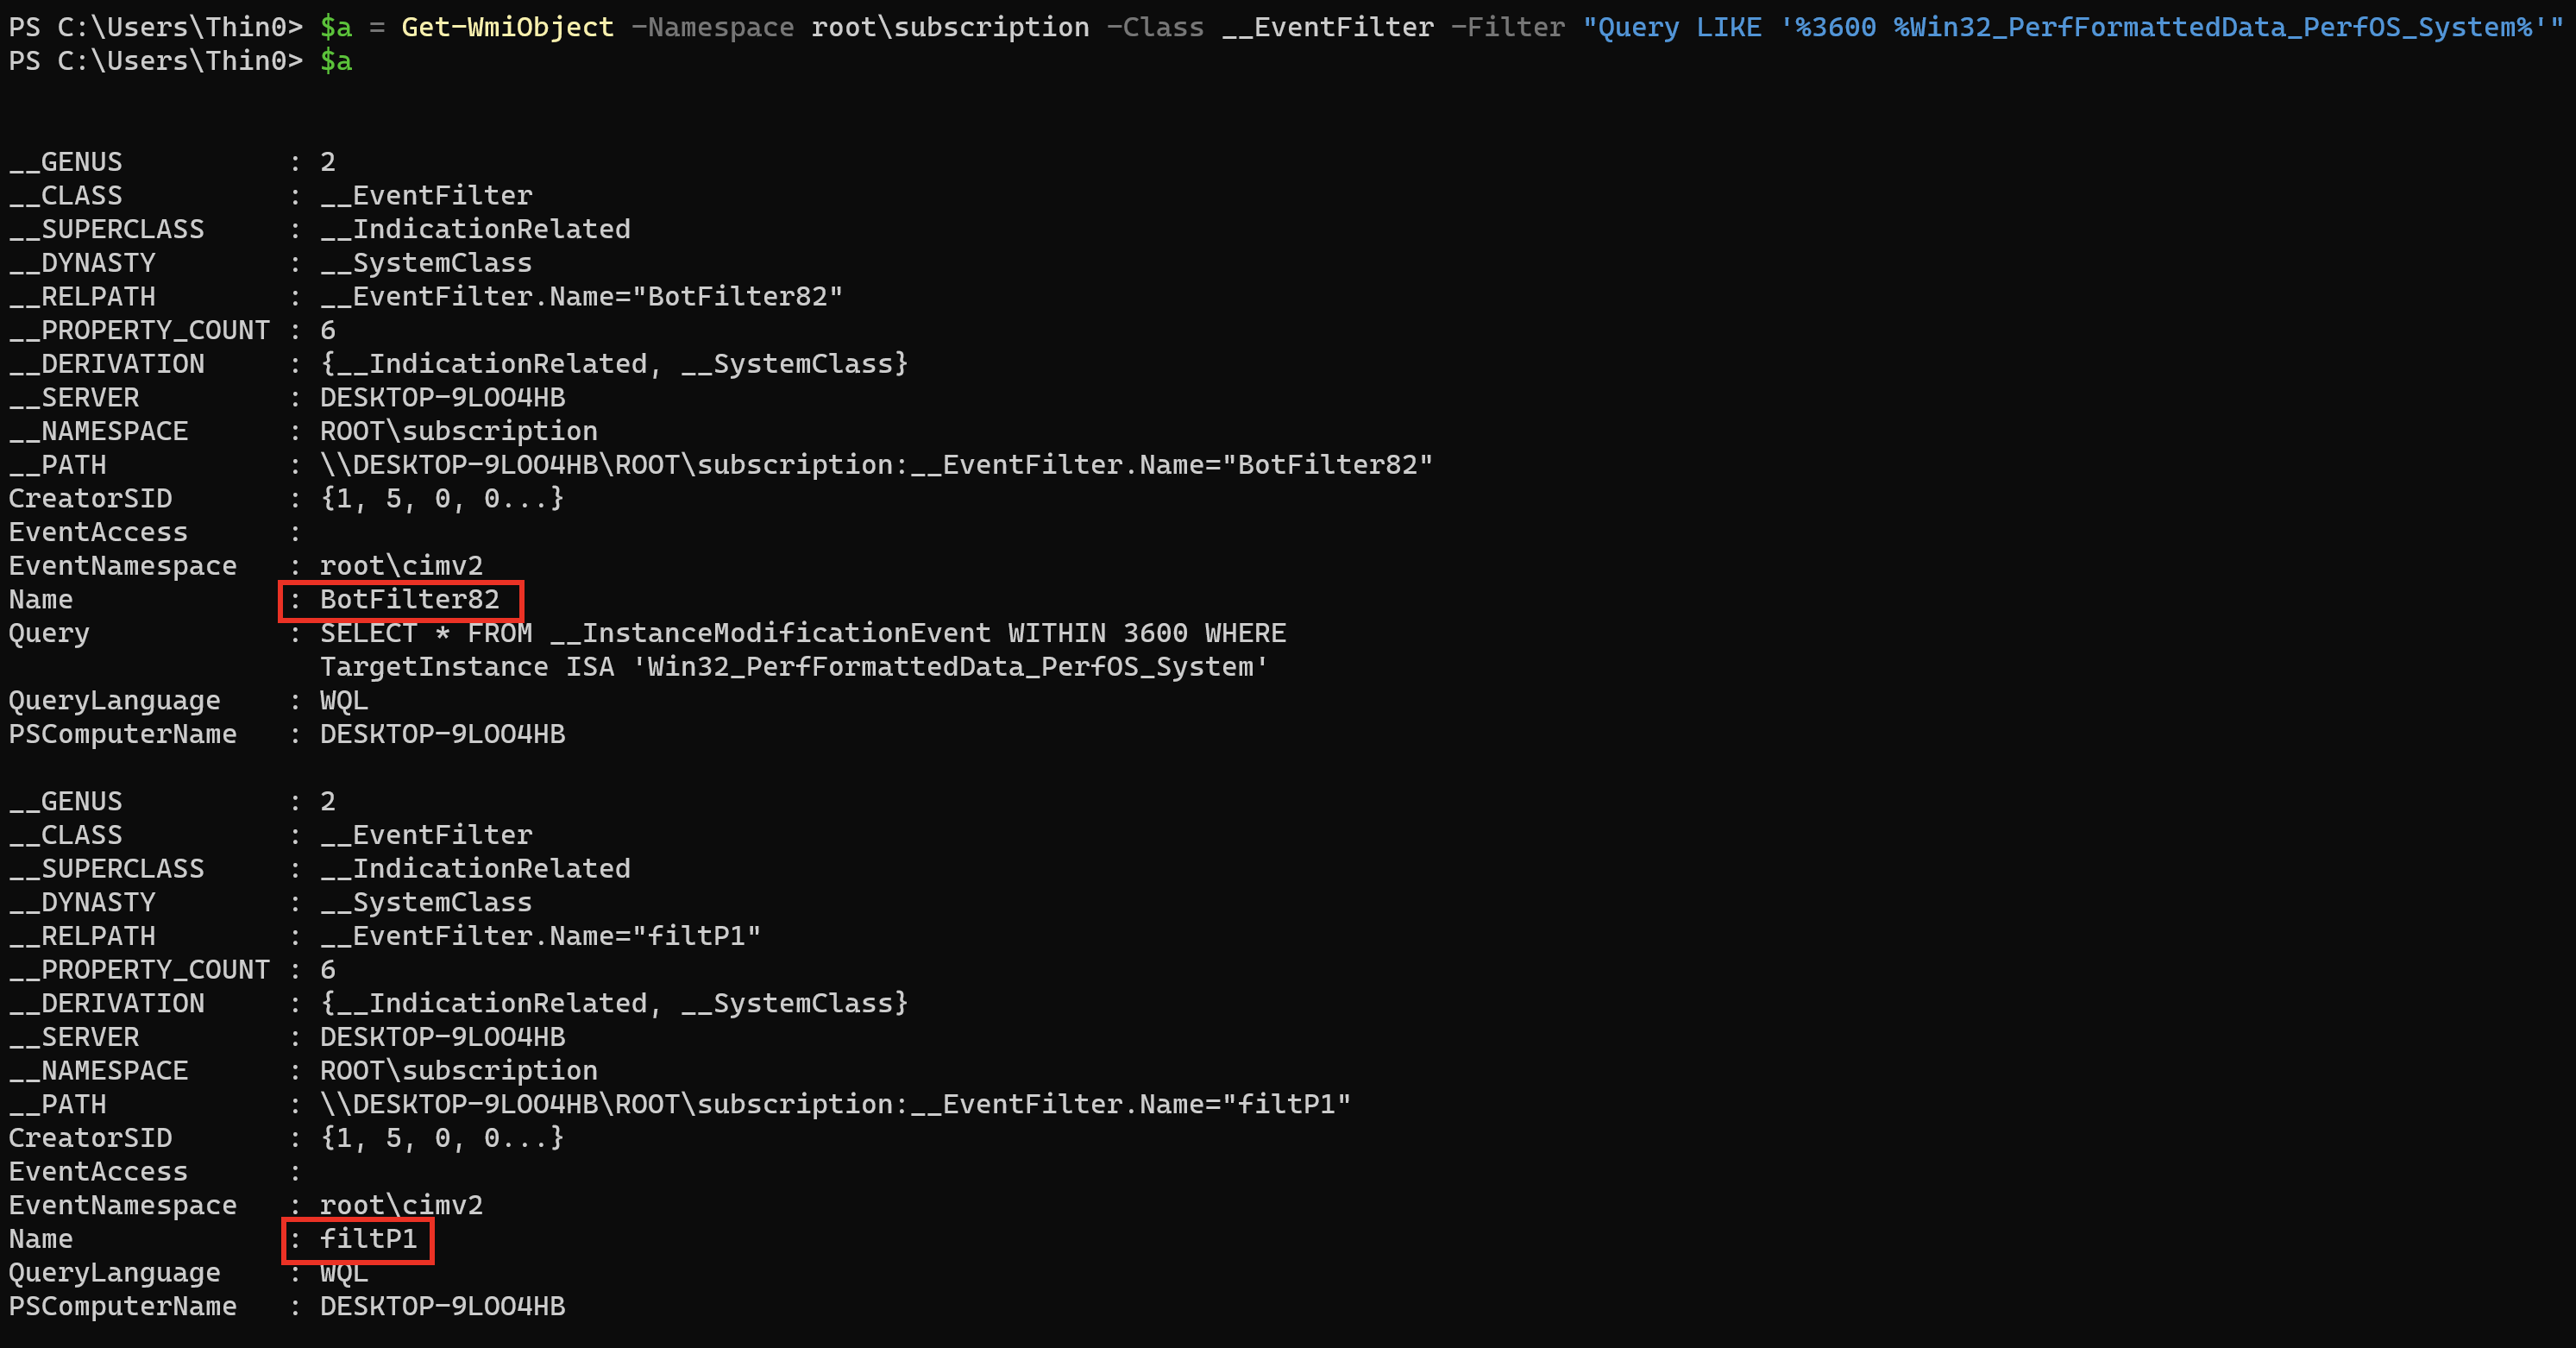Click the __EventFilter class argument in command

[1327, 27]
